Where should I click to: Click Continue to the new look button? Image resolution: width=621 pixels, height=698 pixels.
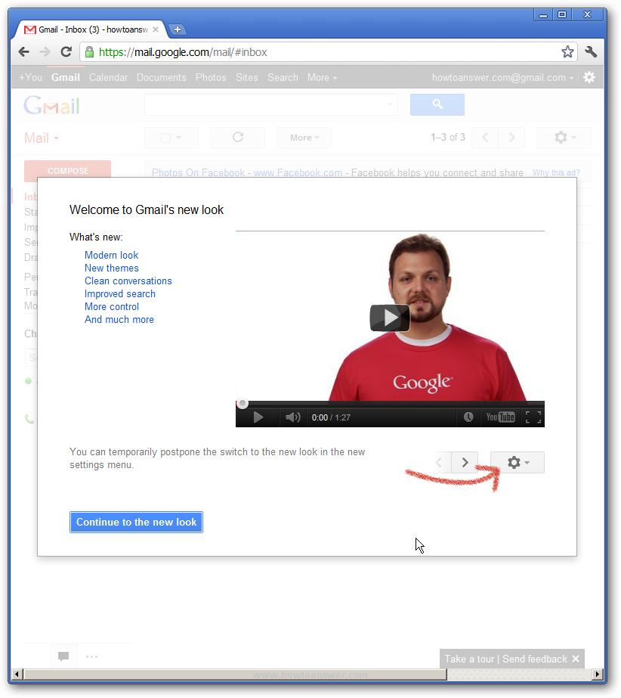136,522
